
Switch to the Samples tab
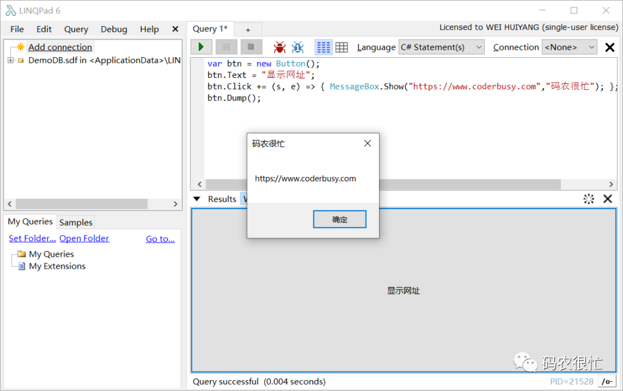point(76,223)
